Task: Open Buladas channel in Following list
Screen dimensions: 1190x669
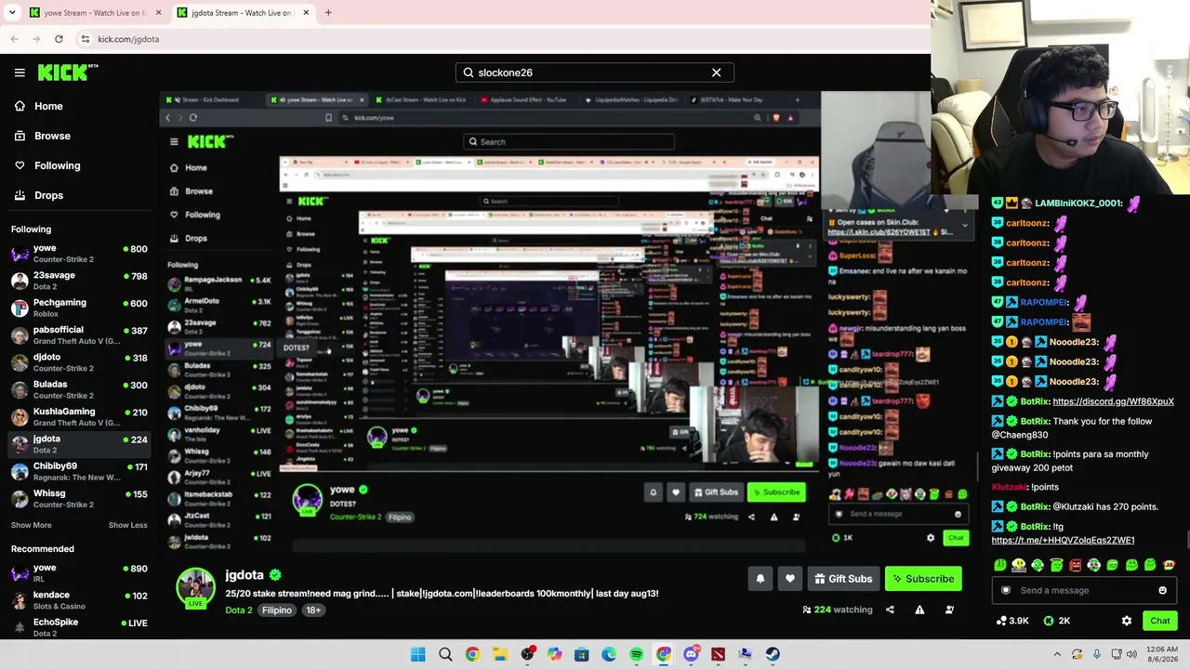Action: [x=79, y=389]
